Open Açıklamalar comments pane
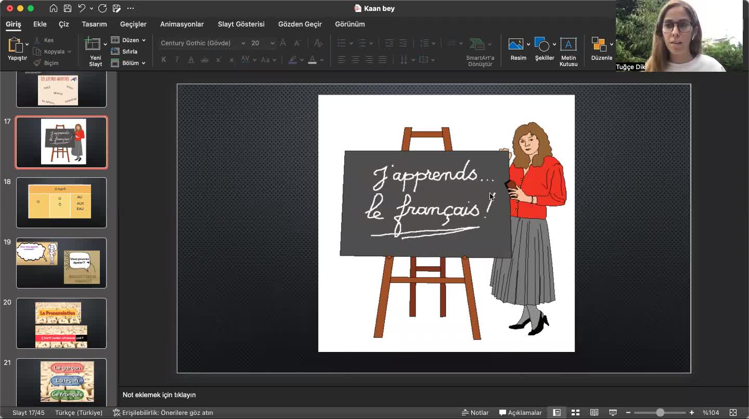This screenshot has height=419, width=749. pos(521,412)
